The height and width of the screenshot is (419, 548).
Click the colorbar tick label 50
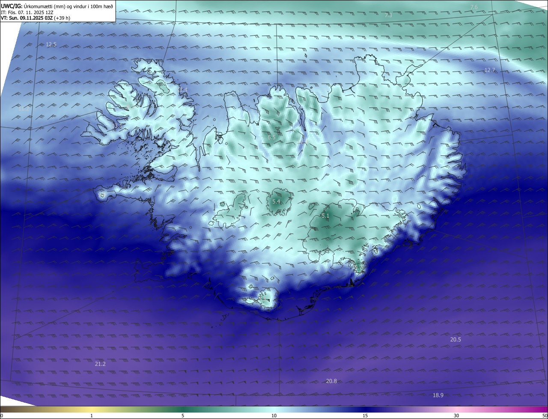point(545,416)
